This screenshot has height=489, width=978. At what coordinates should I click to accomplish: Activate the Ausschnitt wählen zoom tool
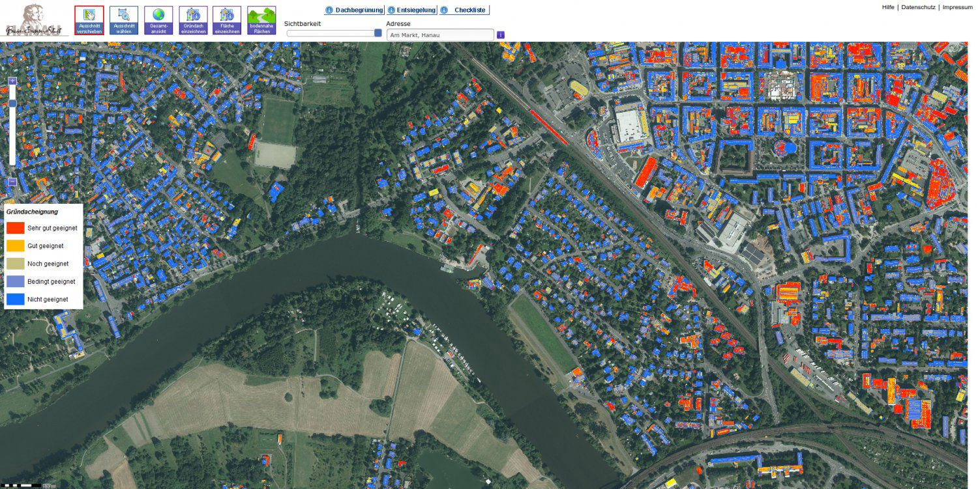tap(124, 20)
